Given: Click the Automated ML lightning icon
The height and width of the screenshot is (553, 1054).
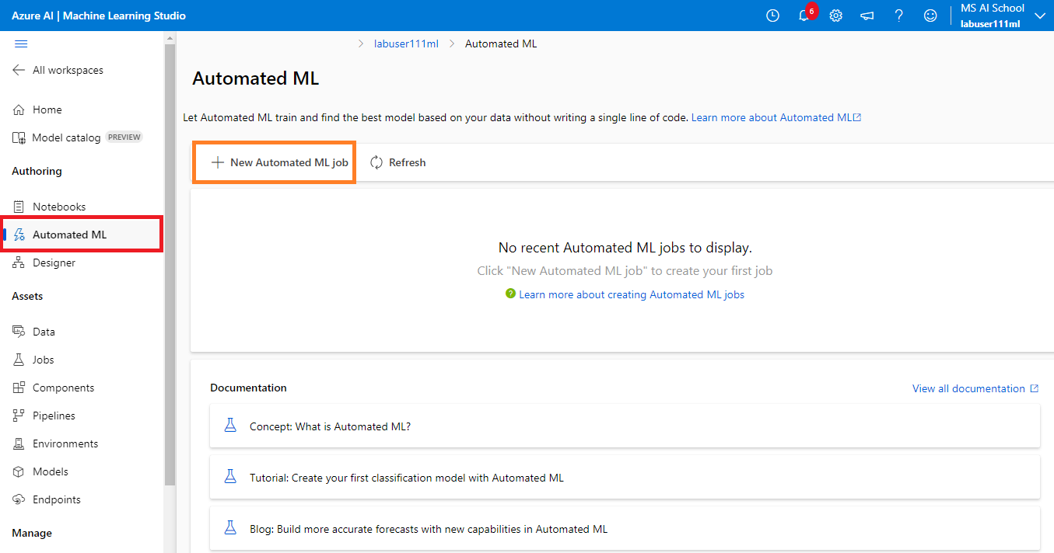Looking at the screenshot, I should click(x=19, y=235).
